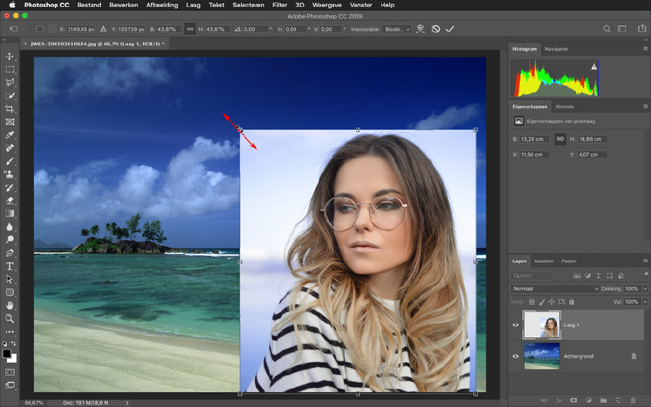
Task: Select the Eyedropper tool
Action: (x=10, y=135)
